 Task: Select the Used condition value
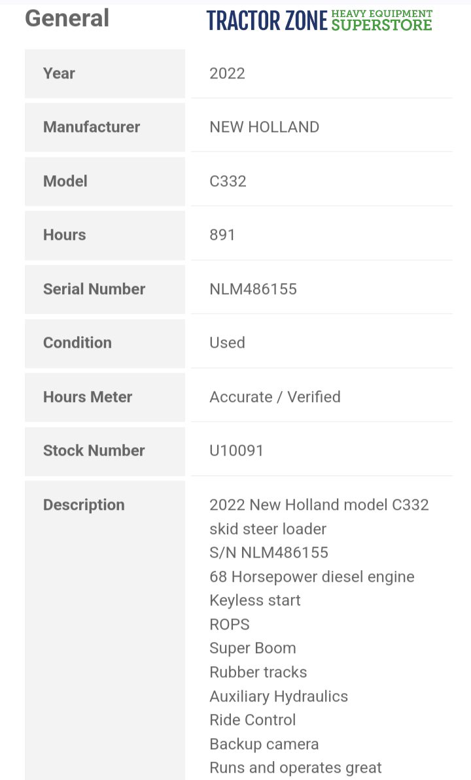pyautogui.click(x=227, y=343)
